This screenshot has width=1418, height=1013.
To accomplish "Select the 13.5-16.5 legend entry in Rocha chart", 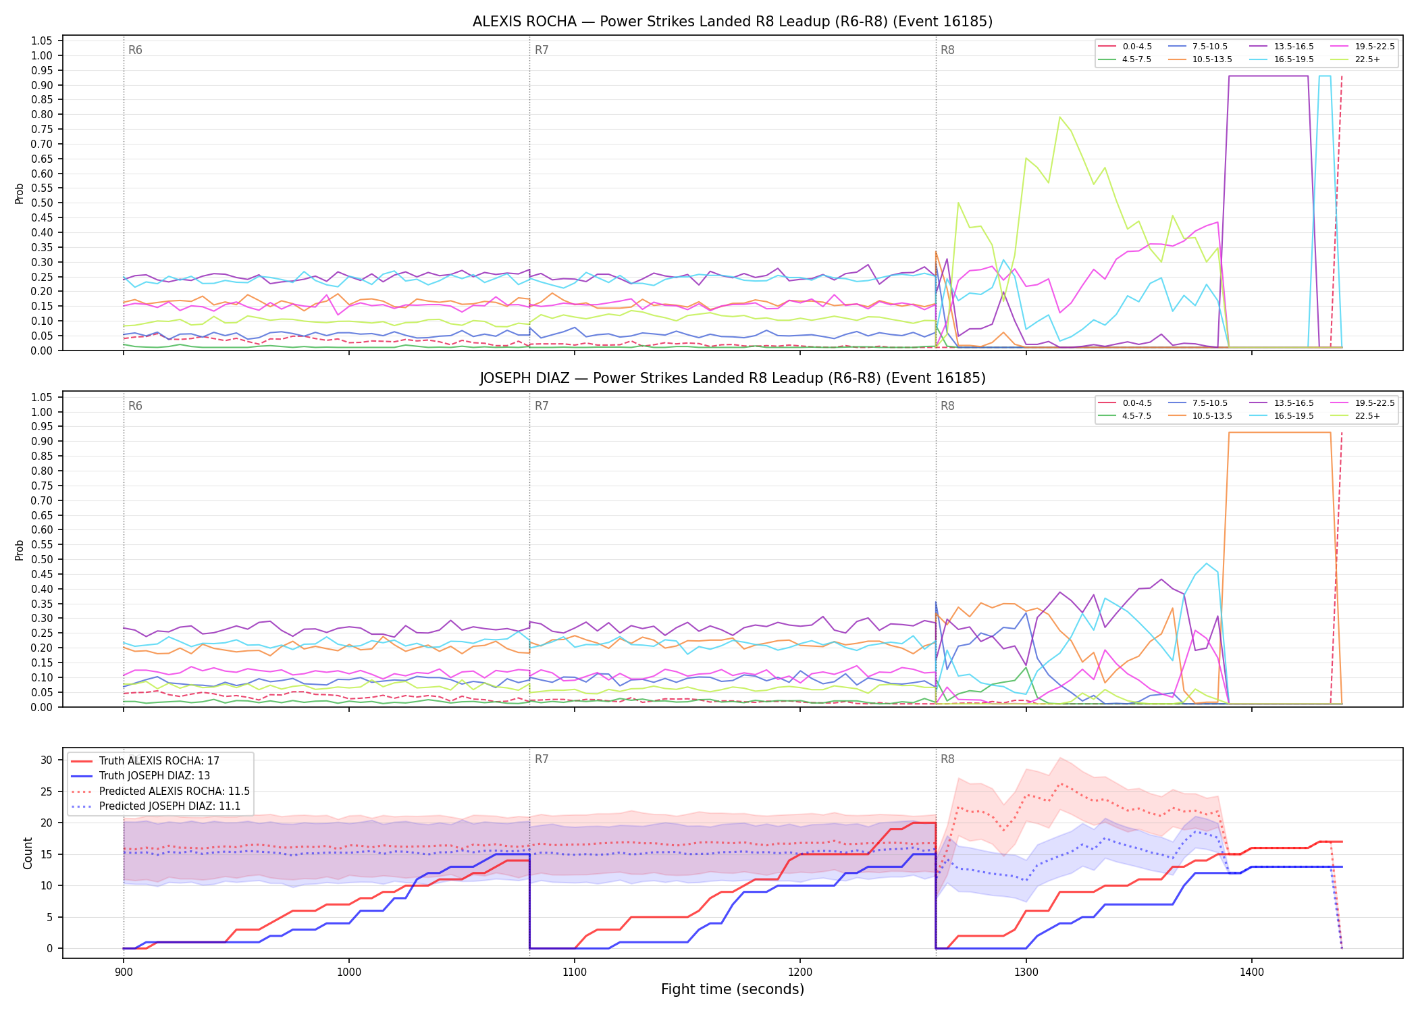I will coord(1282,47).
